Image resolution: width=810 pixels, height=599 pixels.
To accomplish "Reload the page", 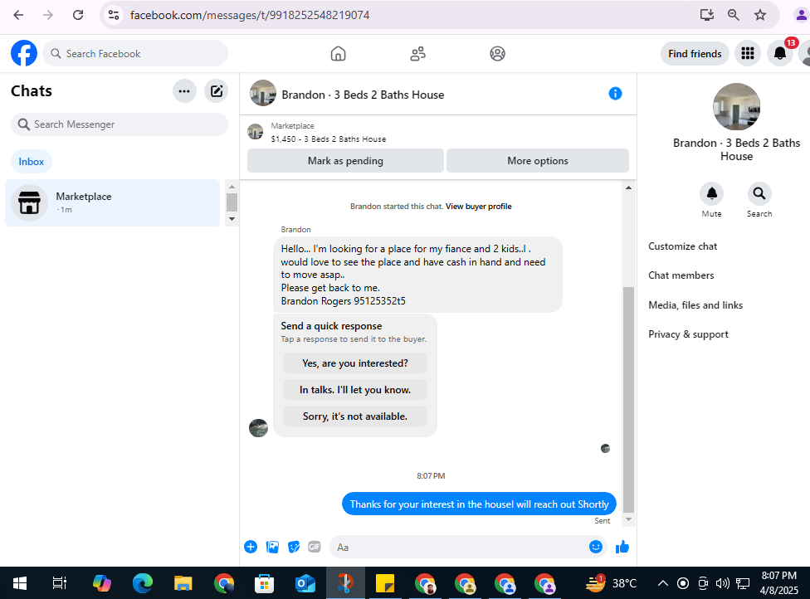I will pos(78,15).
